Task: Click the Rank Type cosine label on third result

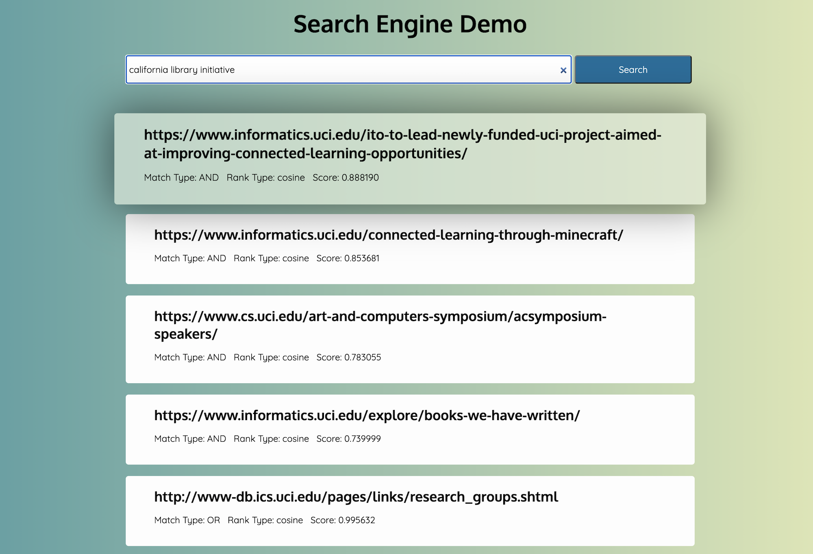Action: (x=271, y=357)
